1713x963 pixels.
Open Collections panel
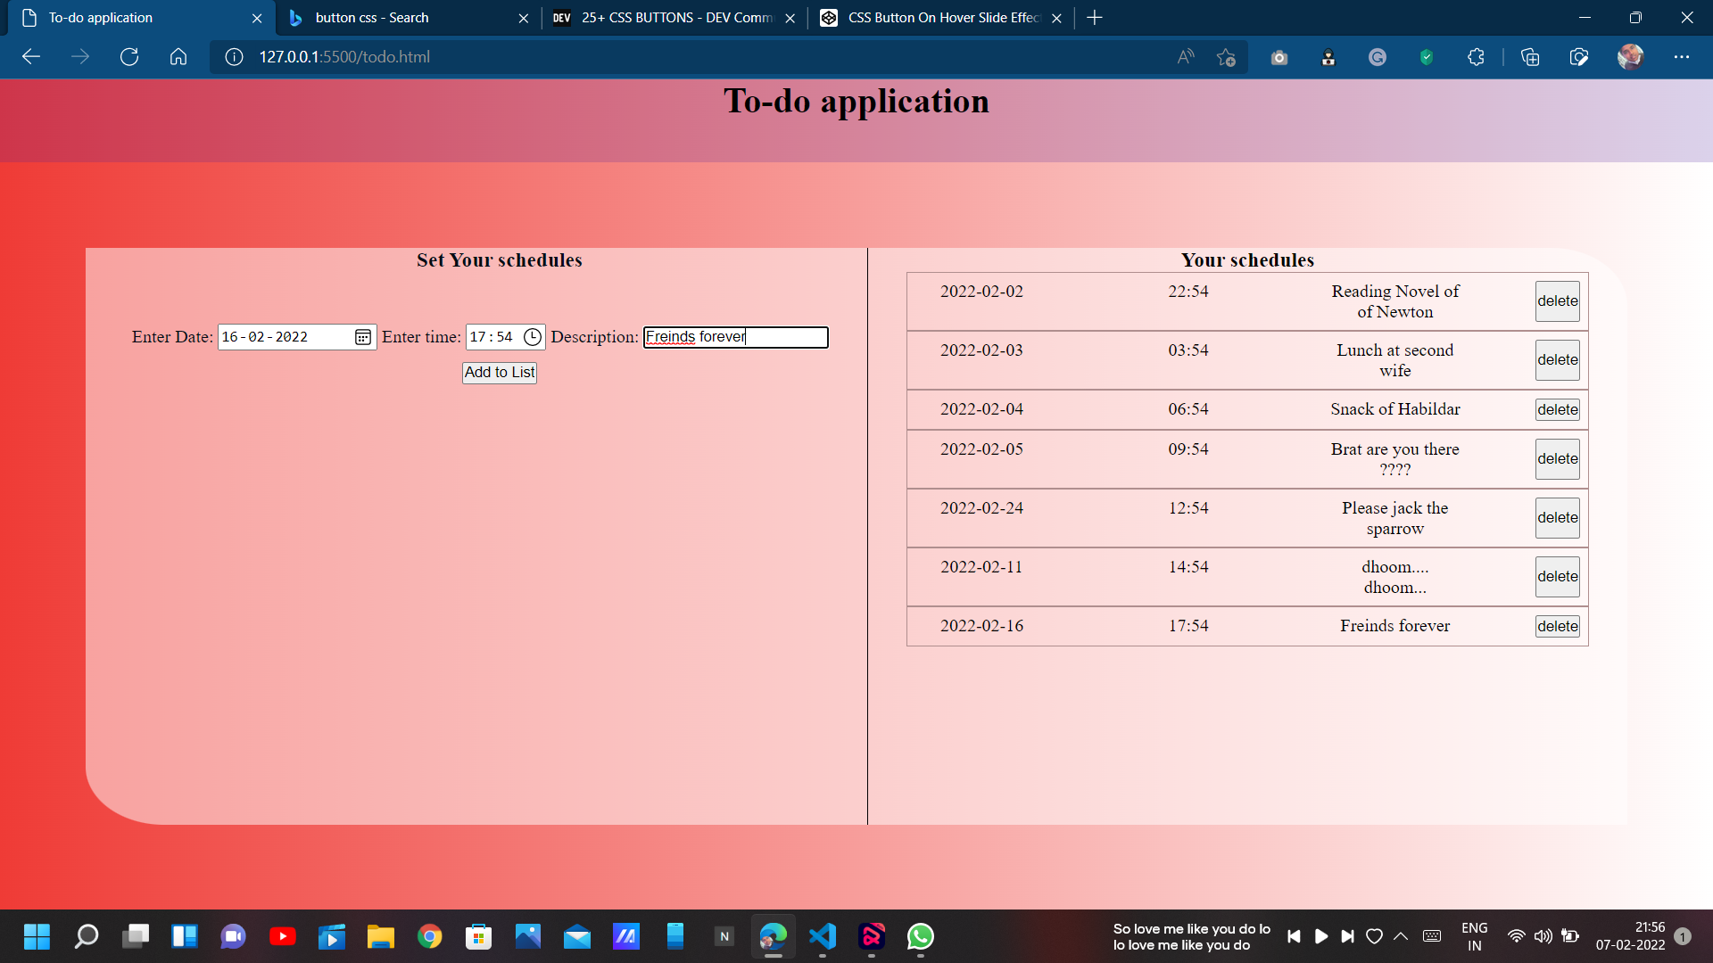(1530, 57)
